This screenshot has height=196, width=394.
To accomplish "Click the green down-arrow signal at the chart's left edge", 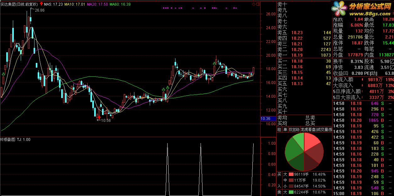I will 3,74.
